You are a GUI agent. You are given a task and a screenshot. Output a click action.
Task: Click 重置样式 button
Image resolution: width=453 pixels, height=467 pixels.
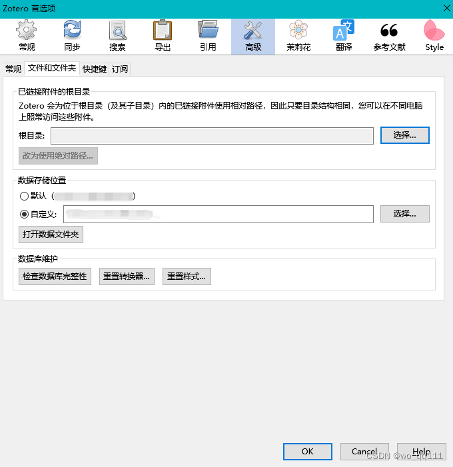point(187,276)
